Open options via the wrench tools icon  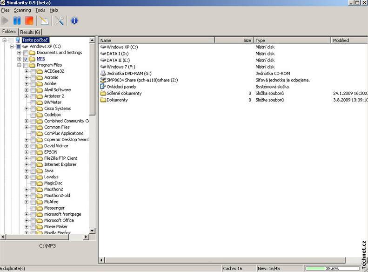[x=60, y=20]
